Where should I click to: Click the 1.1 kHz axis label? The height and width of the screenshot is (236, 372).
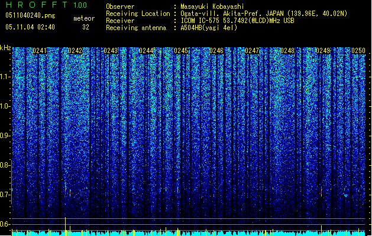point(5,77)
